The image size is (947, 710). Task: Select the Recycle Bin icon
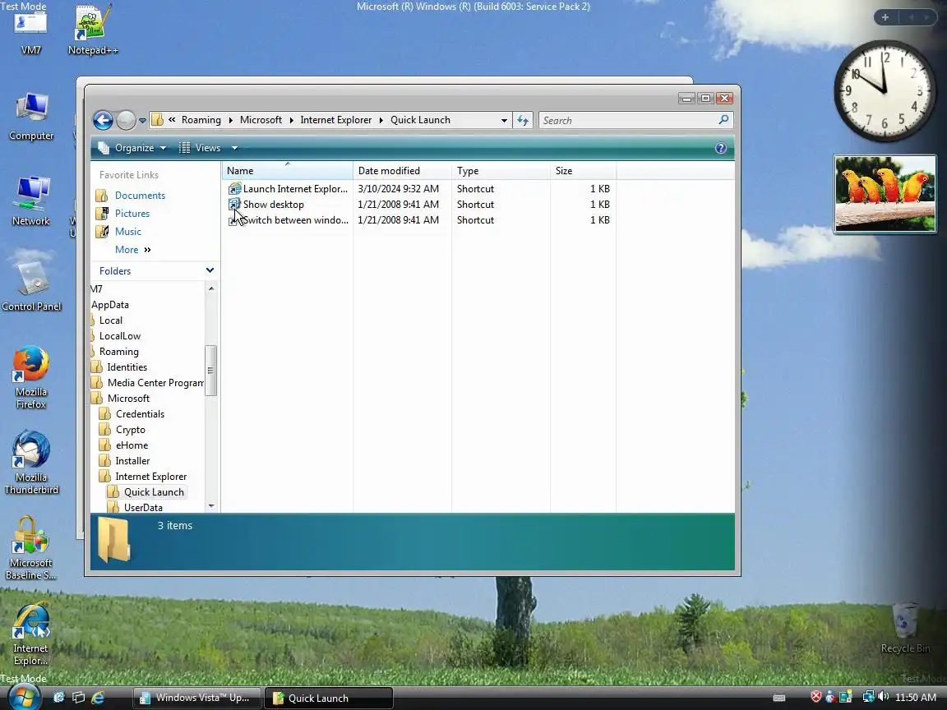coord(905,628)
